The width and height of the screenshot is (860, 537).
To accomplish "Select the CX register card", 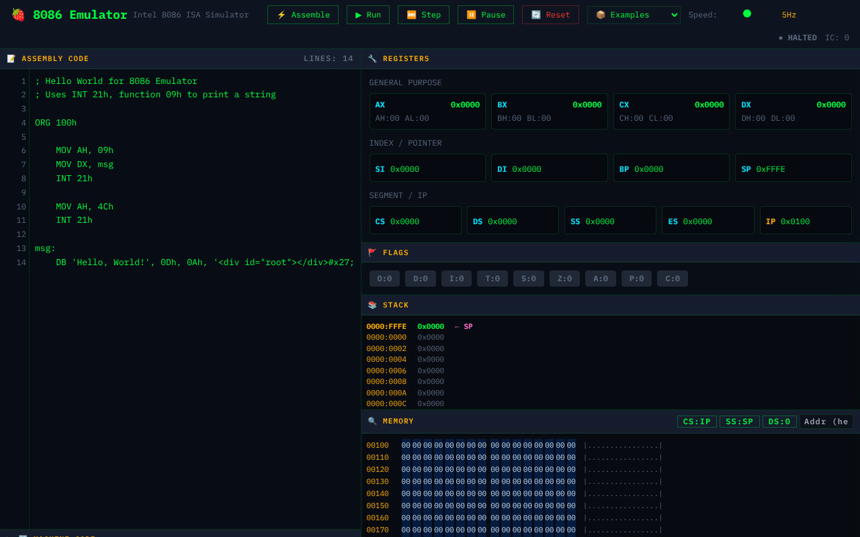I will (x=671, y=111).
